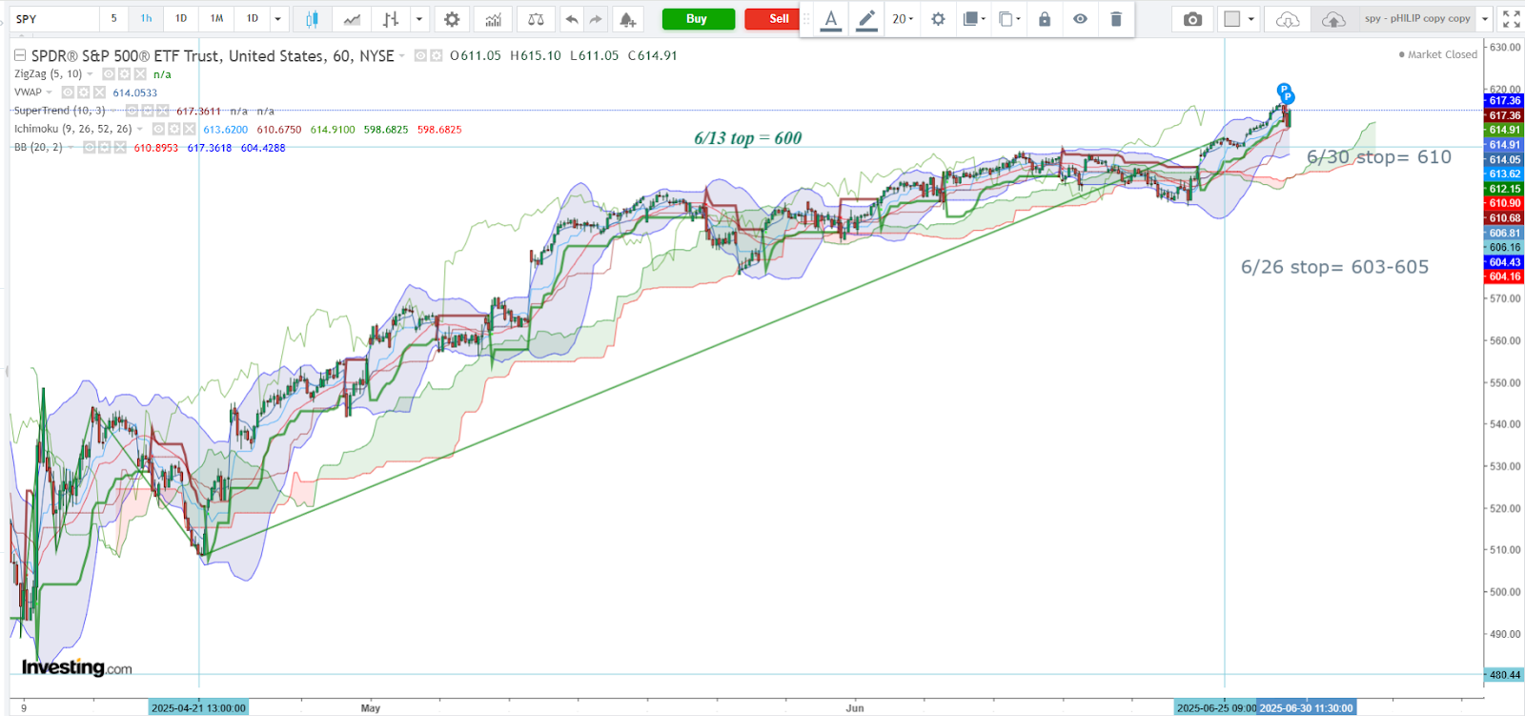Image resolution: width=1525 pixels, height=716 pixels.
Task: Select the 1D interval next to dropdown
Action: click(x=253, y=19)
